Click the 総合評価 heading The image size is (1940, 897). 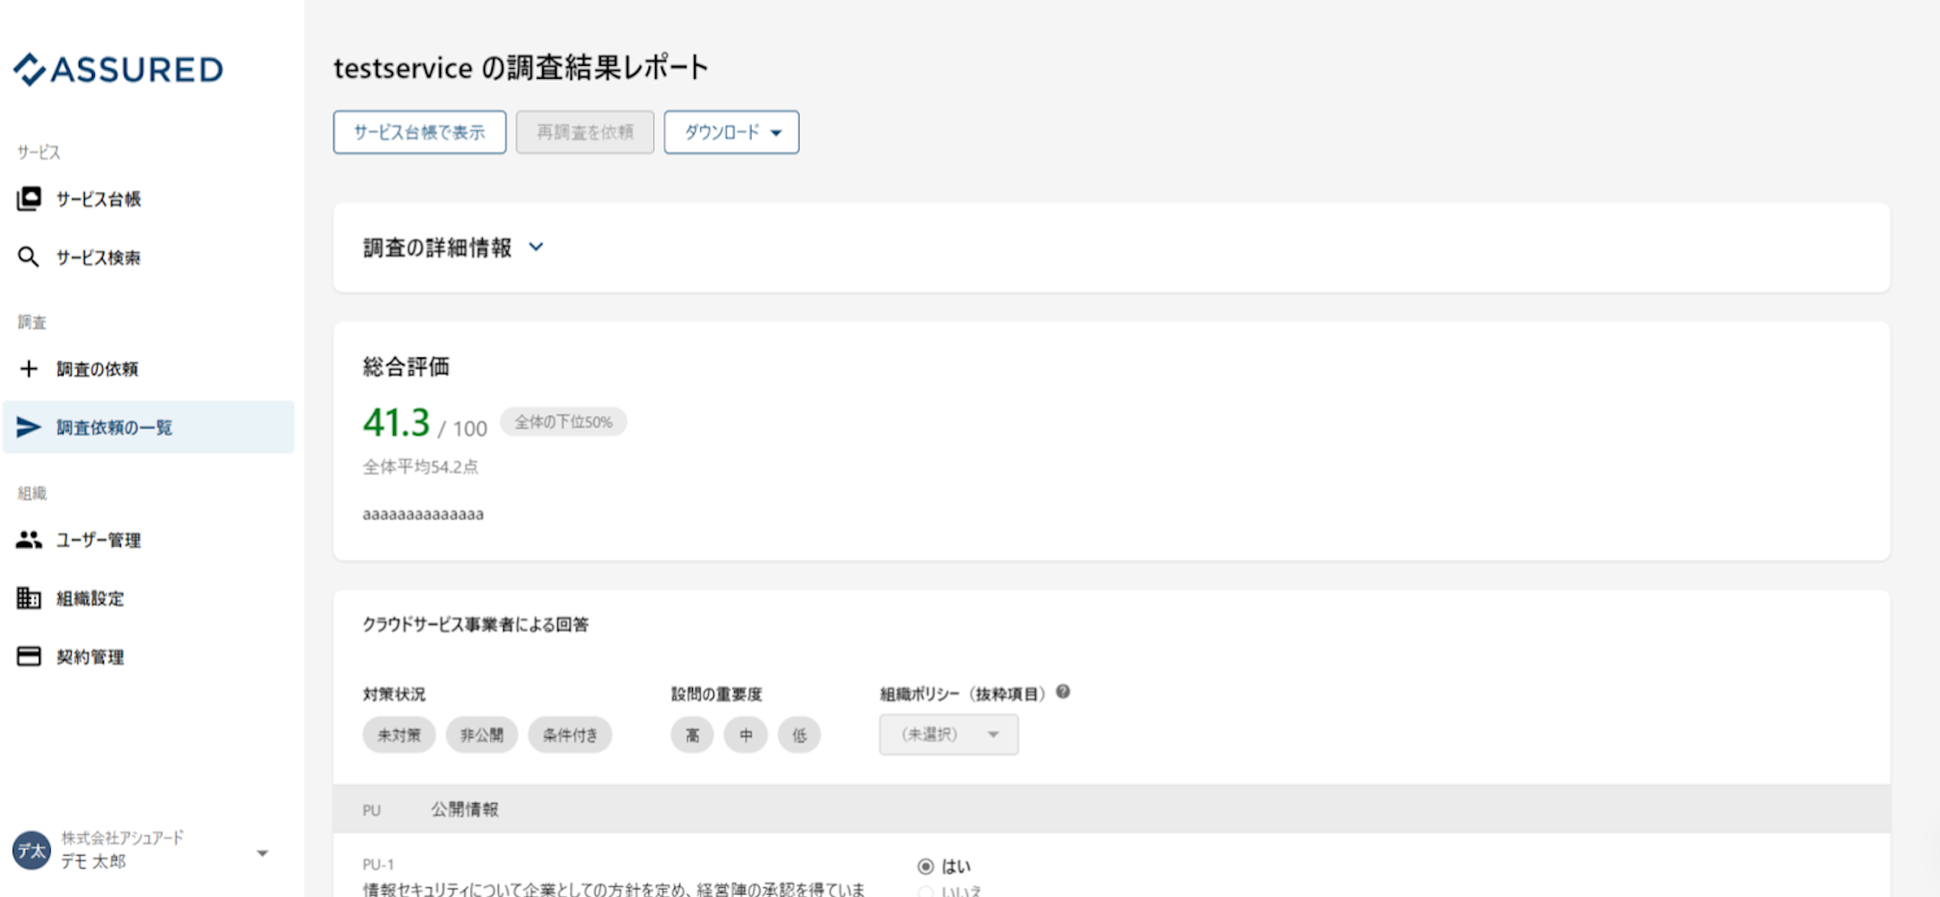tap(406, 367)
